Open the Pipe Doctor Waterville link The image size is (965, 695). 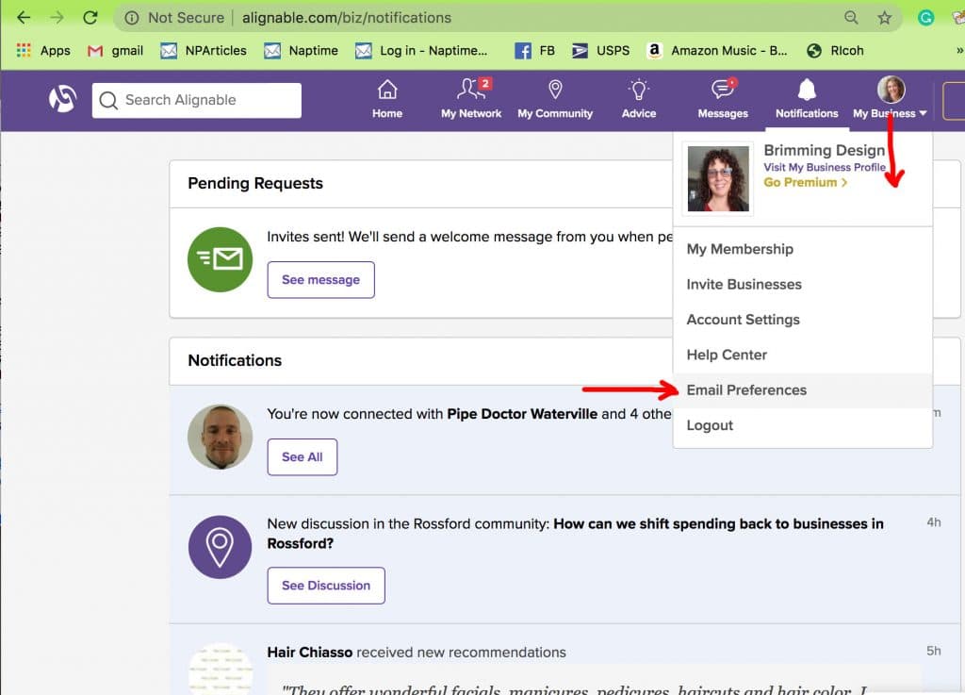point(522,414)
